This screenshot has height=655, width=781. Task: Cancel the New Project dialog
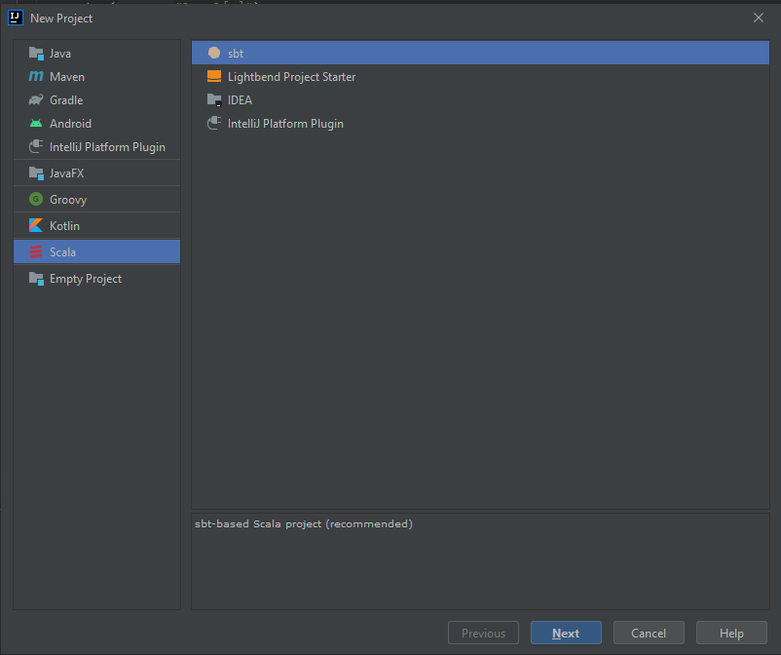pos(648,634)
